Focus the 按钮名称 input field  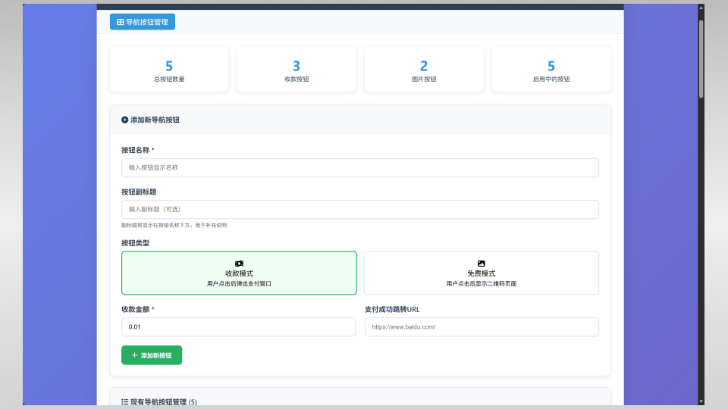tap(360, 167)
